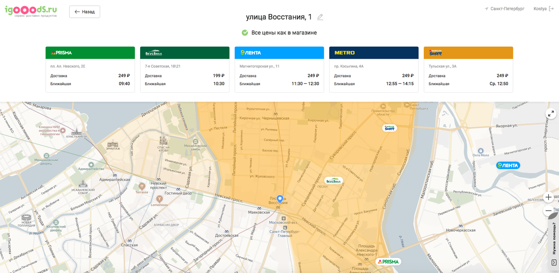Click the Адмиралтейство landmark icon
The height and width of the screenshot is (273, 559).
[x=90, y=165]
